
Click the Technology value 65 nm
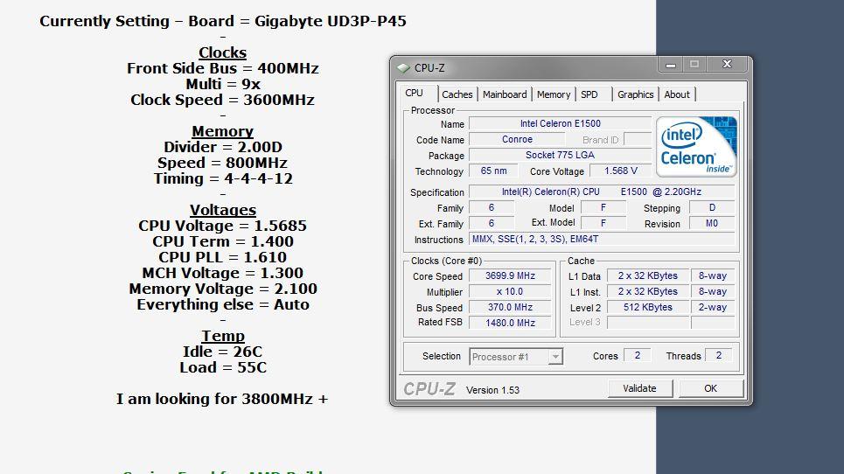(x=493, y=171)
